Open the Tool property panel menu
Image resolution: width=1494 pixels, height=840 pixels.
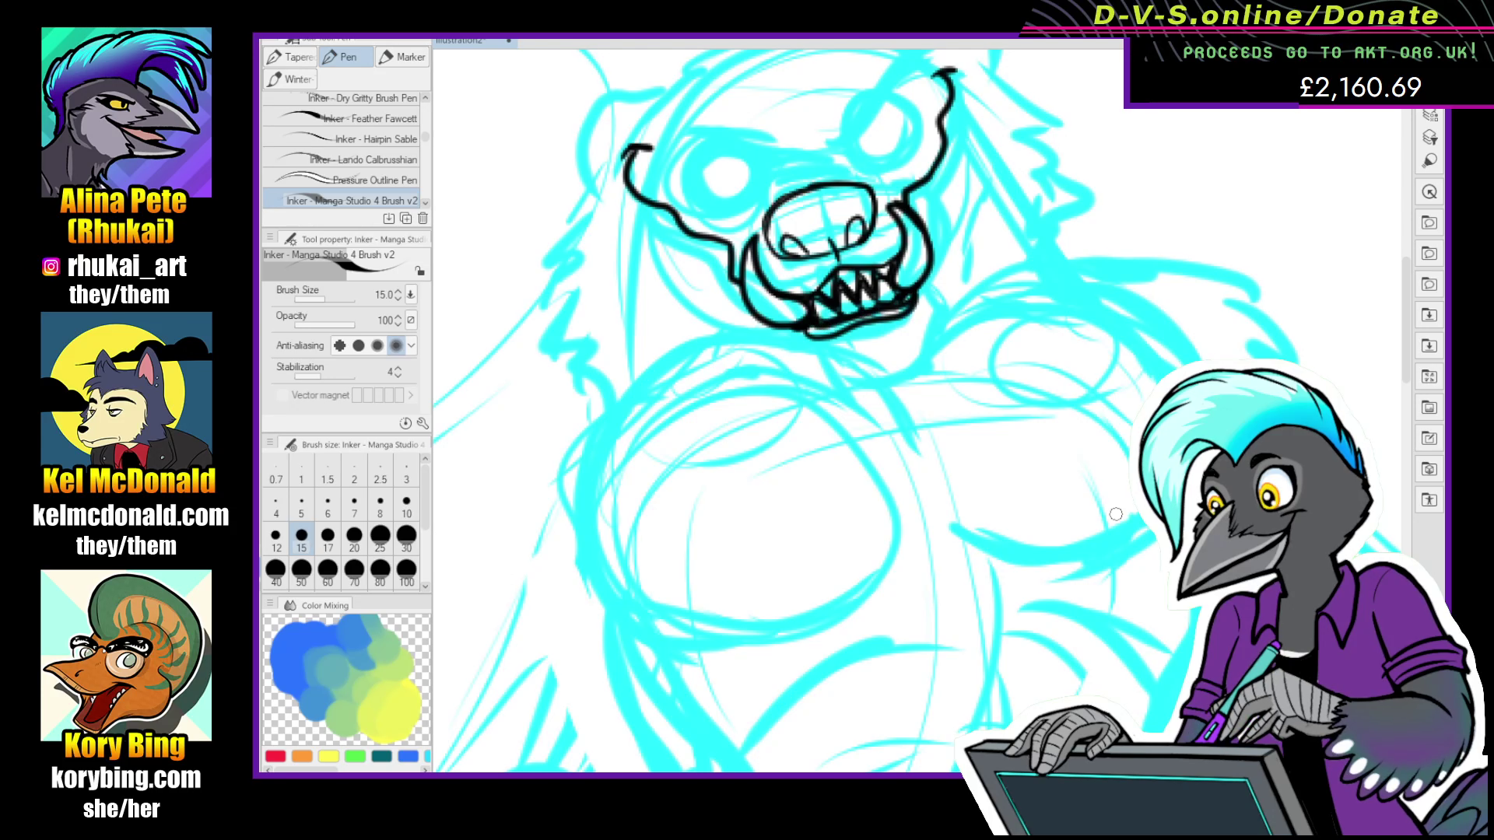[270, 238]
